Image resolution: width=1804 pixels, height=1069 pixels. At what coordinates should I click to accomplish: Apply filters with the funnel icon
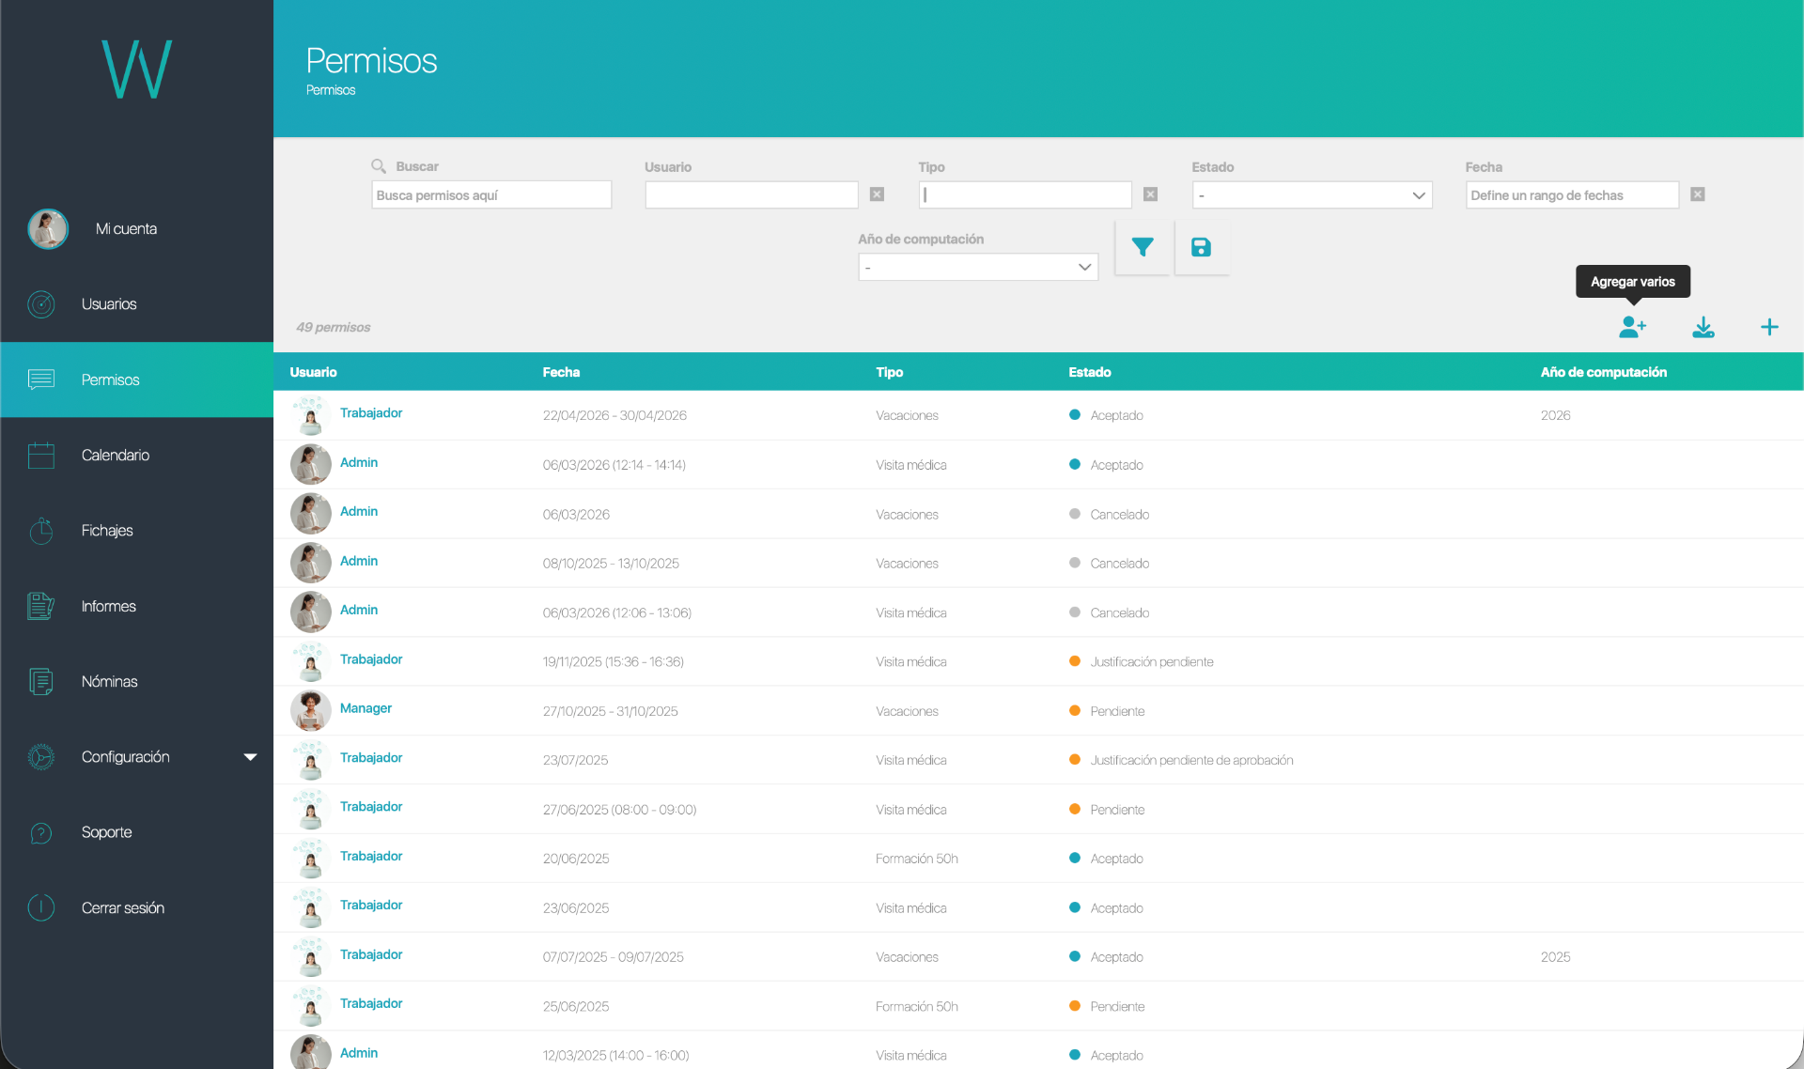[1143, 247]
